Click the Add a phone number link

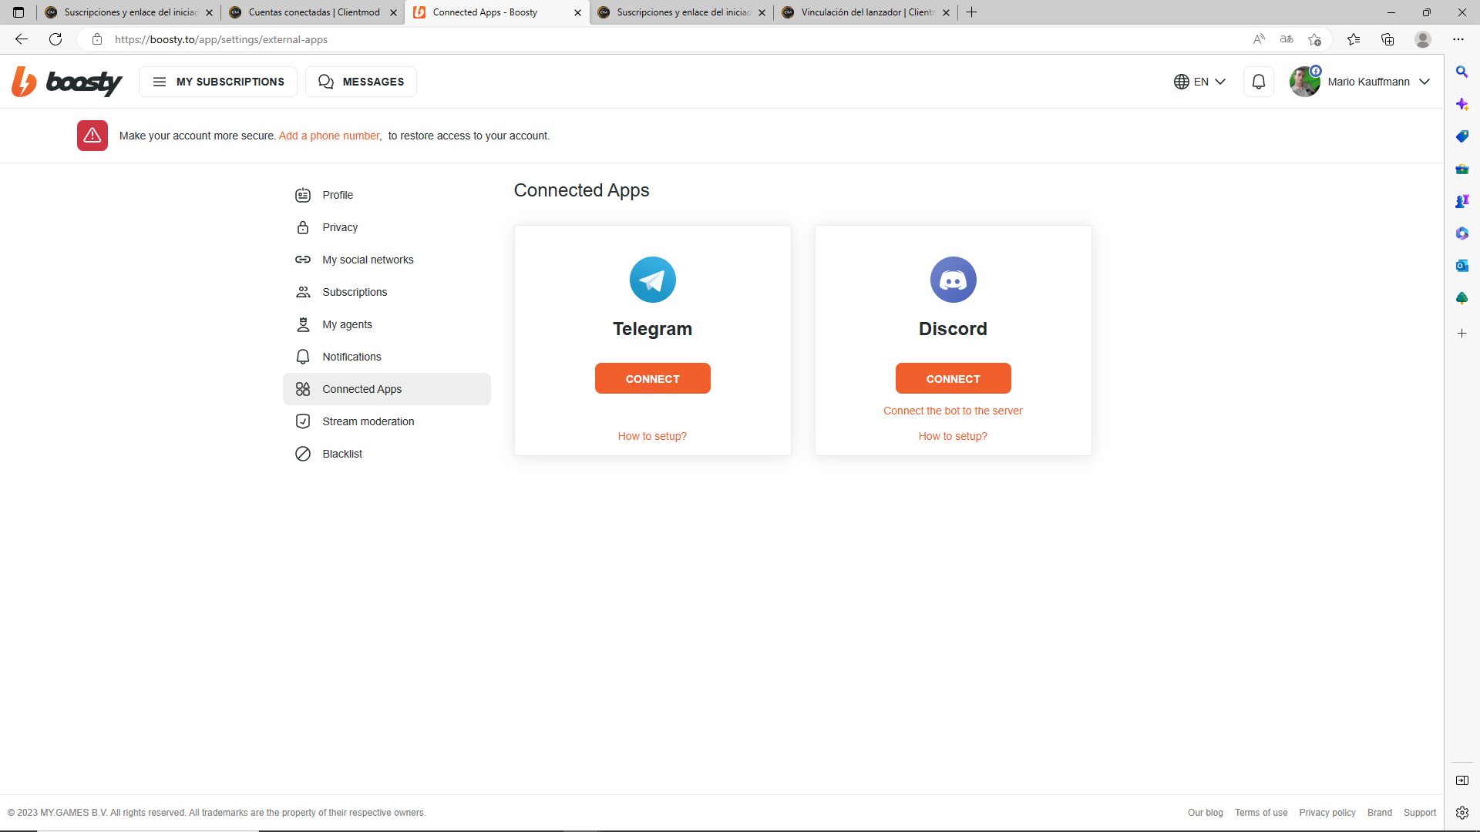pyautogui.click(x=329, y=136)
